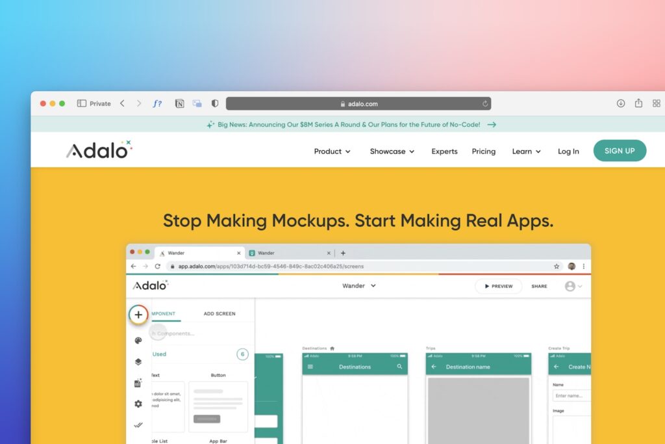Switch to the ADD SCREEN tab
Image resolution: width=665 pixels, height=444 pixels.
[220, 314]
